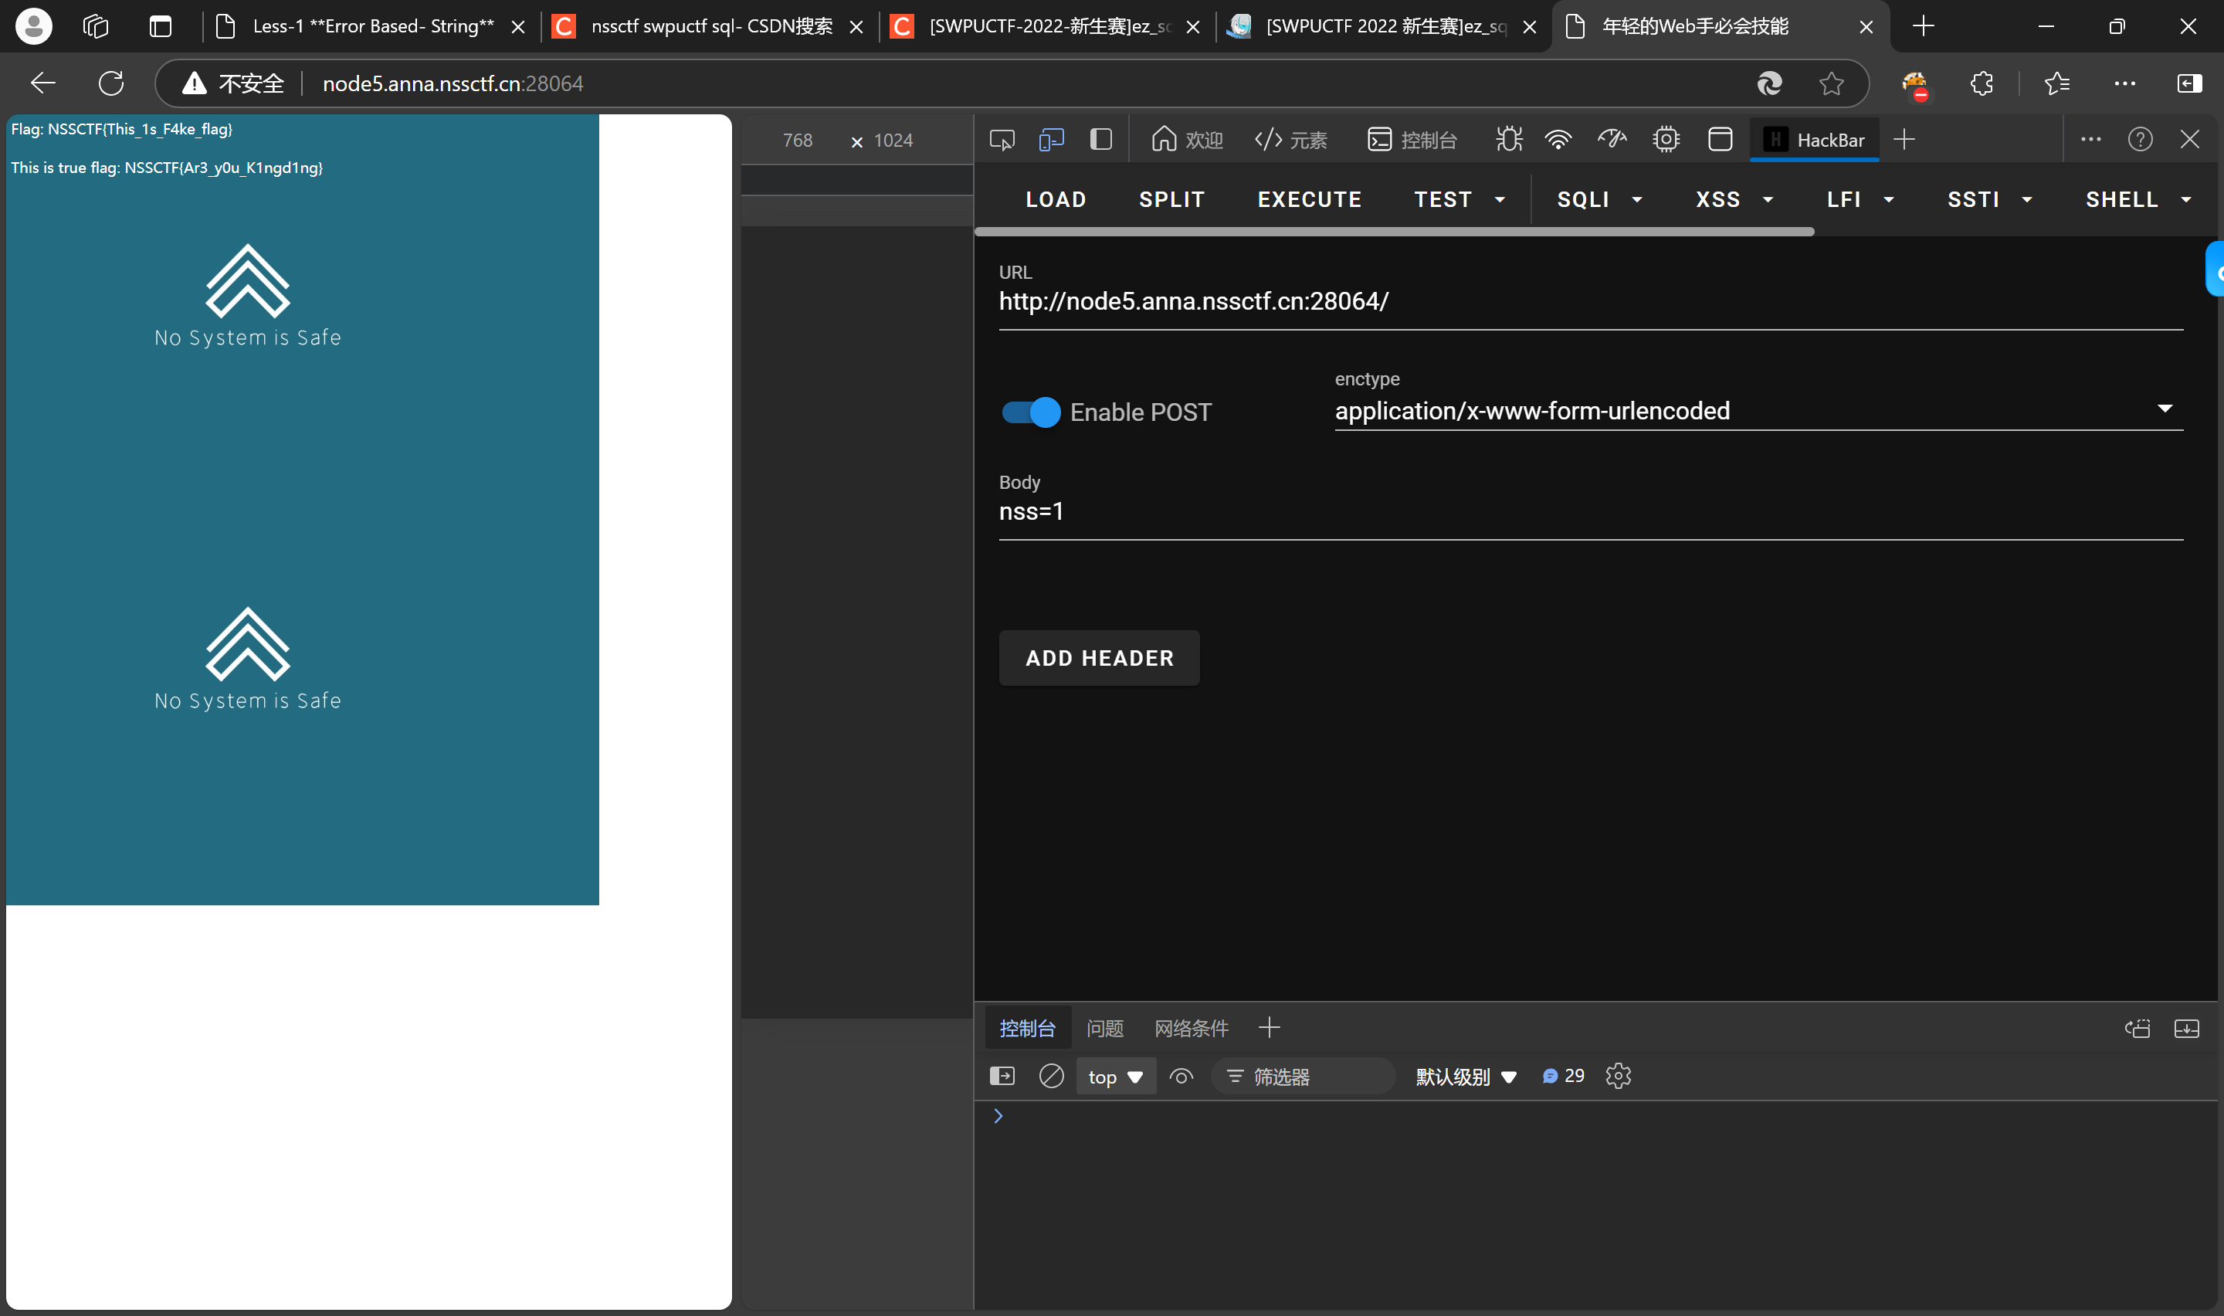Focus the Body field containing nss=1
This screenshot has height=1316, width=2224.
[x=1590, y=513]
